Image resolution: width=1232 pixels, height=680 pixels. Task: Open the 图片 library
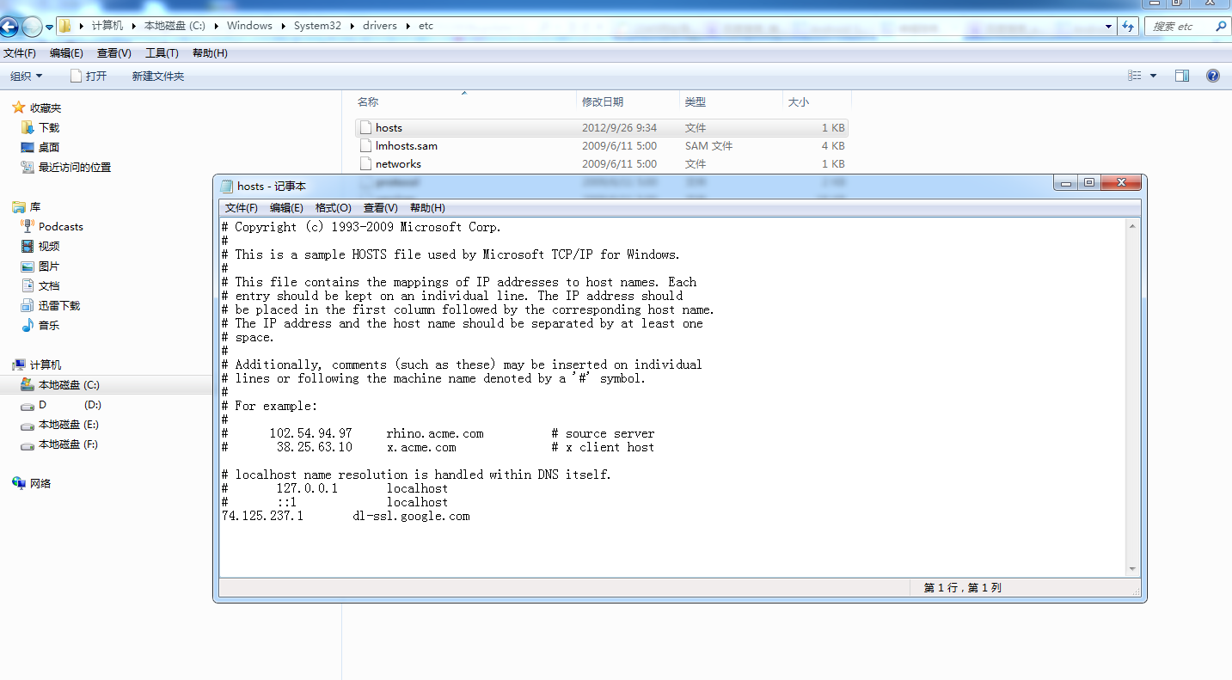[49, 266]
